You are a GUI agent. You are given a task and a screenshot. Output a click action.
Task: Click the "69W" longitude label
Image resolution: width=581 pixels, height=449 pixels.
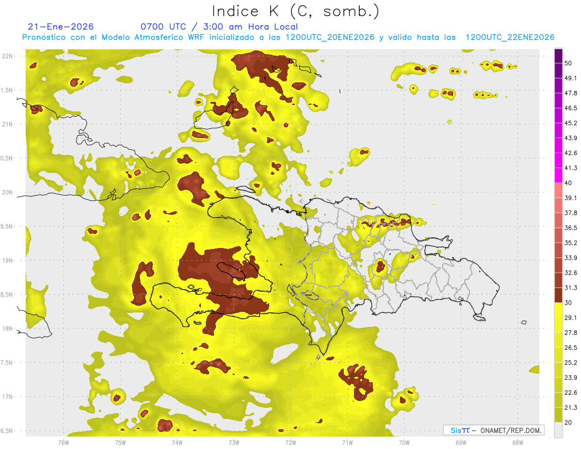click(460, 442)
